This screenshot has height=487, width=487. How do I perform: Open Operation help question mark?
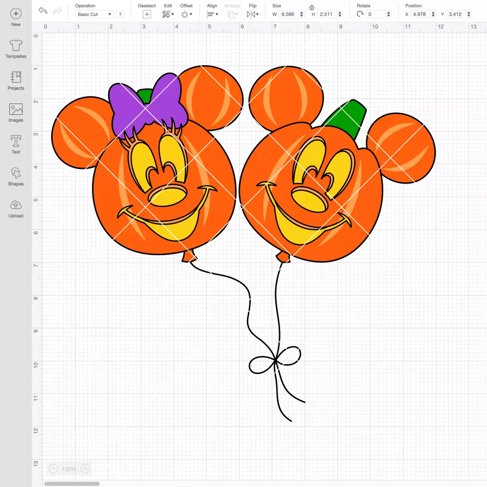click(x=120, y=14)
